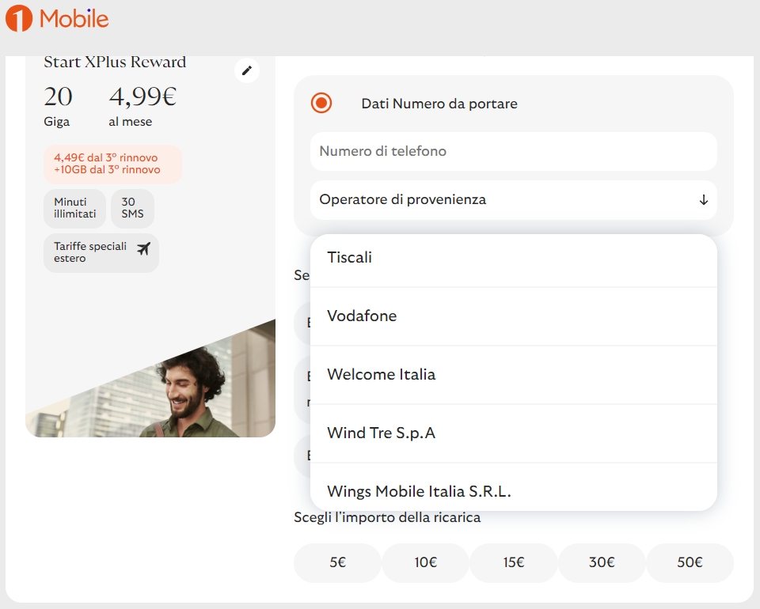This screenshot has width=760, height=609.
Task: Click the Minuti illimitati chip
Action: click(74, 208)
